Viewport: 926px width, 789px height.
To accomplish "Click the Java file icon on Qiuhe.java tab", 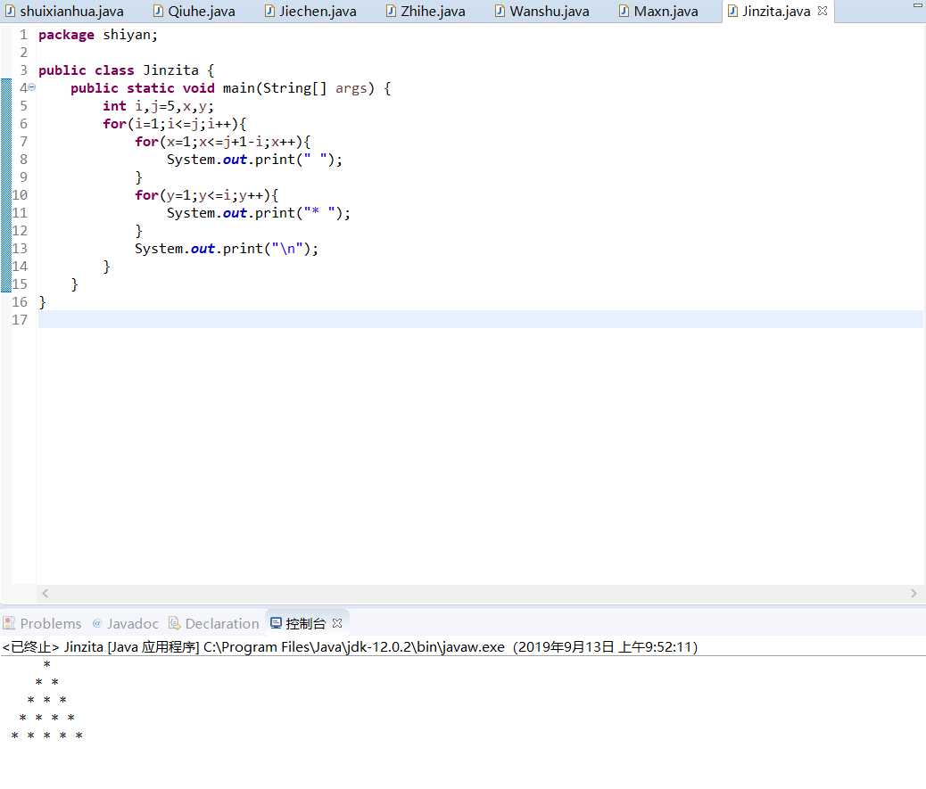I will (158, 12).
